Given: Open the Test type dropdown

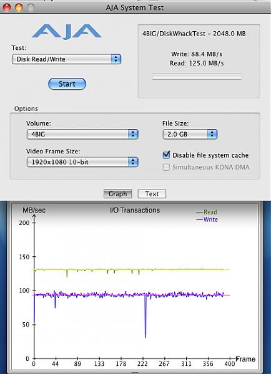Looking at the screenshot, I should click(x=66, y=59).
